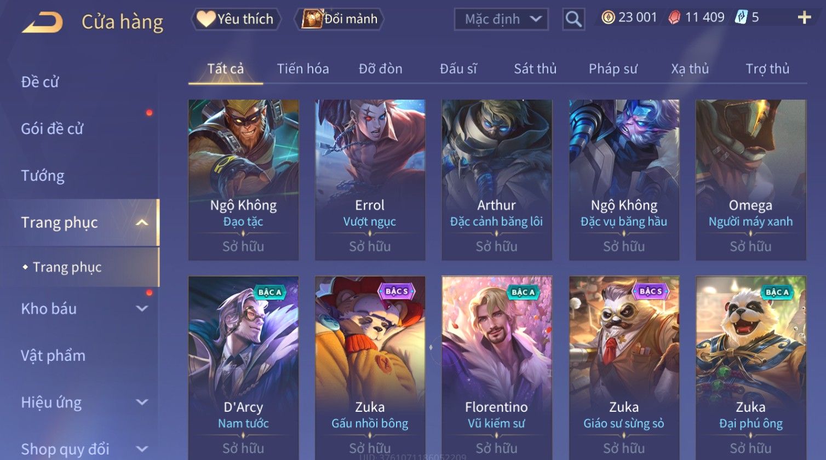
Task: Choose the Trang phục sub-item
Action: tap(67, 267)
